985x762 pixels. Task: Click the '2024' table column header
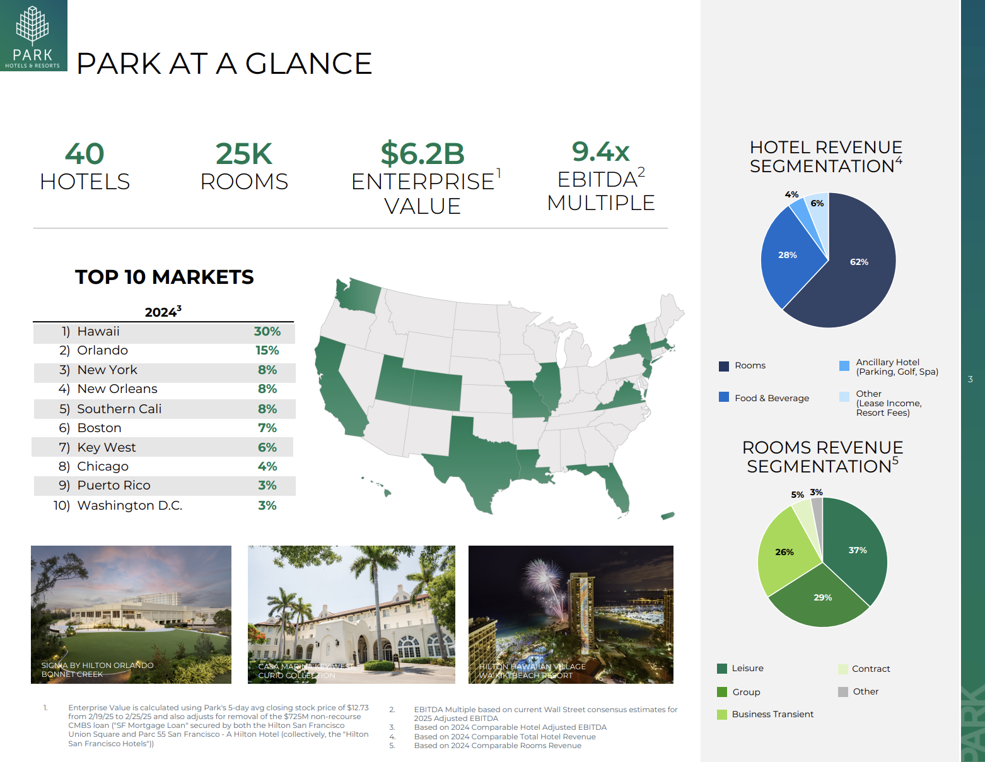[163, 312]
